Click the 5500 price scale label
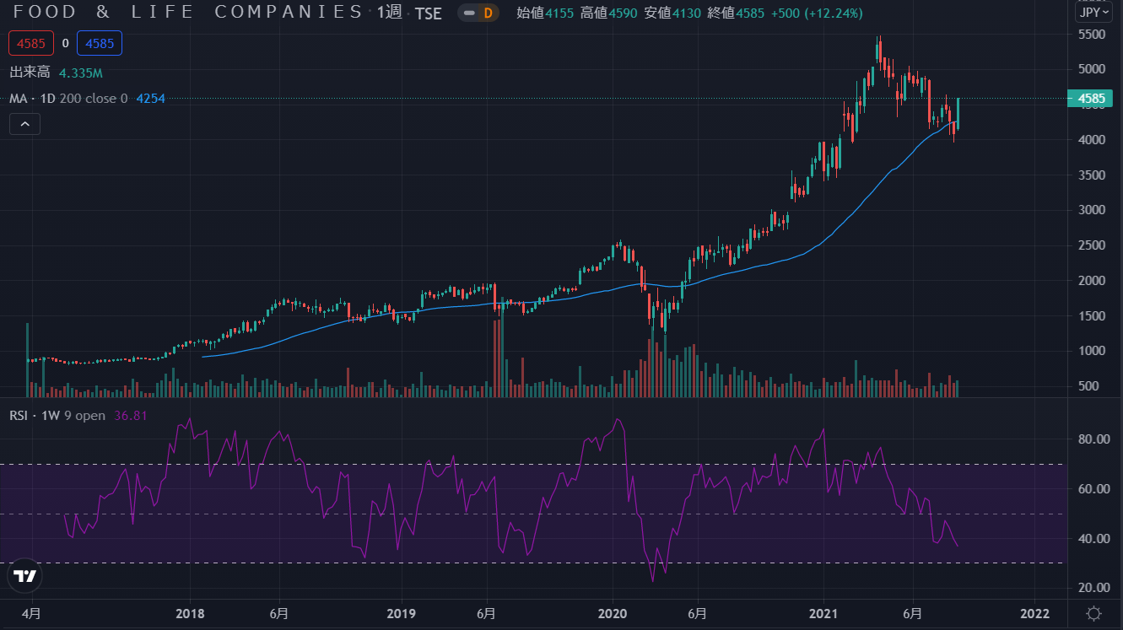Image resolution: width=1123 pixels, height=630 pixels. [x=1093, y=35]
